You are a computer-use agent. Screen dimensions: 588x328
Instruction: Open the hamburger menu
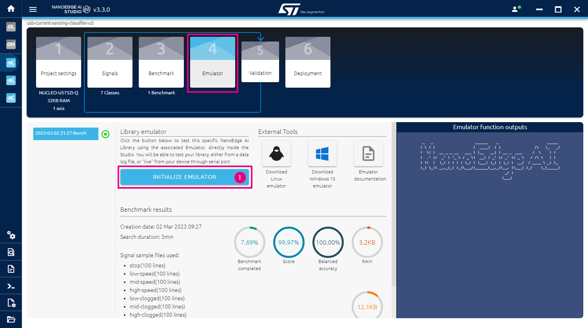click(33, 9)
